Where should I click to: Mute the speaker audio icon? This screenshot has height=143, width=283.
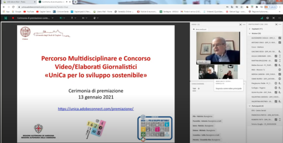click(x=61, y=18)
